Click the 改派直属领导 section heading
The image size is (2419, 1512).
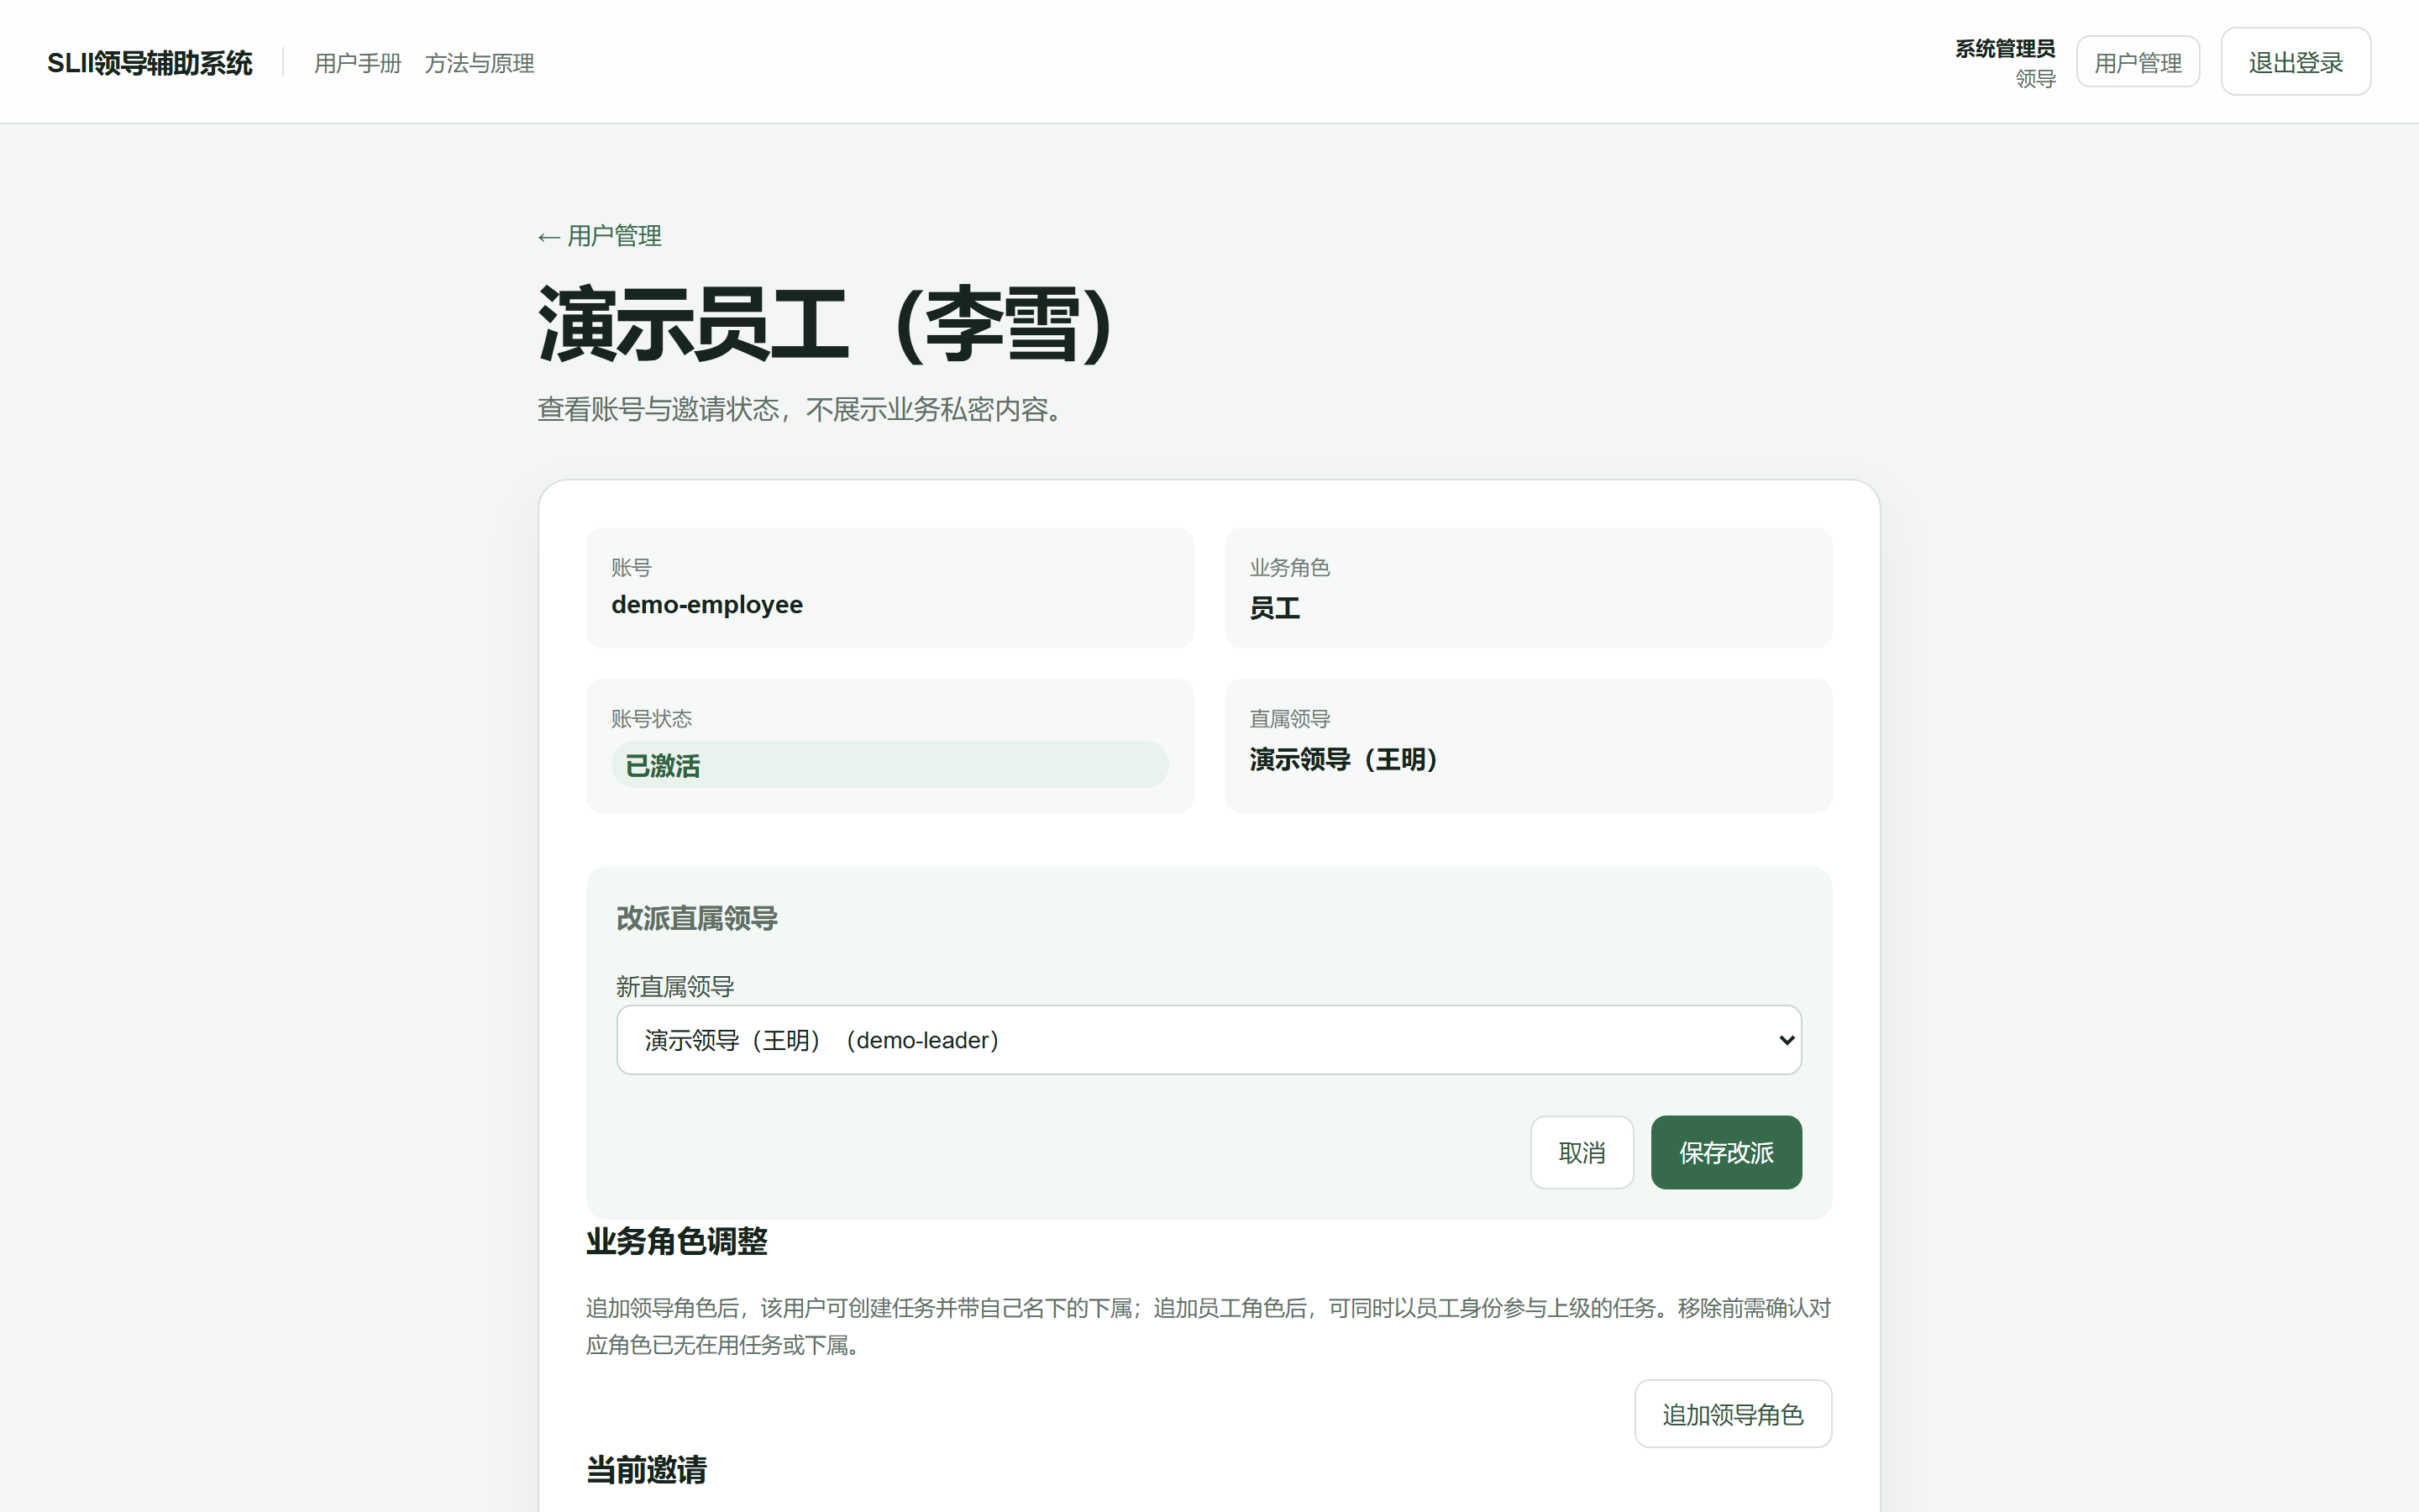(696, 918)
